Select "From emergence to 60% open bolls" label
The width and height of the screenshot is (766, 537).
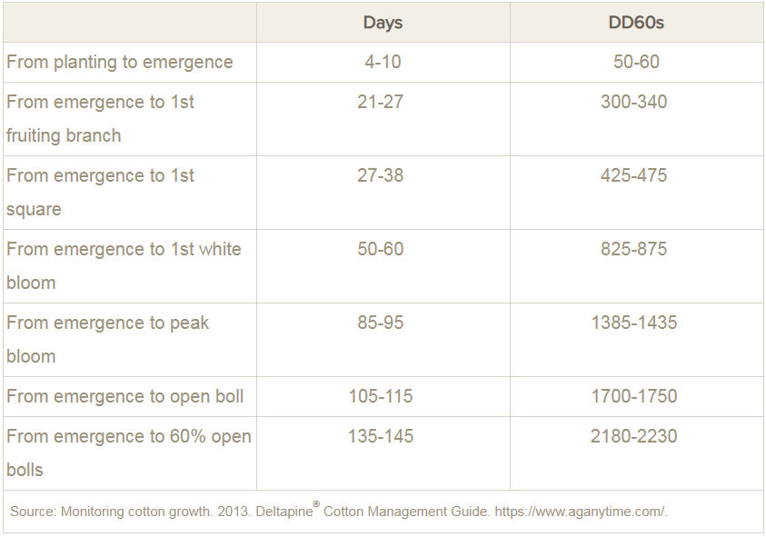point(128,452)
